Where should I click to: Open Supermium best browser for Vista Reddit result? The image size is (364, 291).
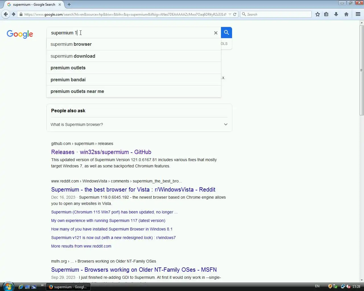click(133, 190)
